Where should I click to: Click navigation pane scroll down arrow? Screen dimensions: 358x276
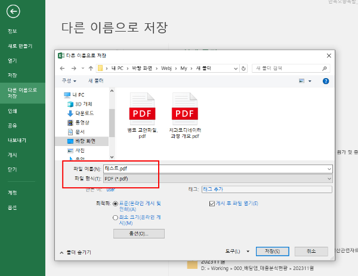tap(112, 157)
